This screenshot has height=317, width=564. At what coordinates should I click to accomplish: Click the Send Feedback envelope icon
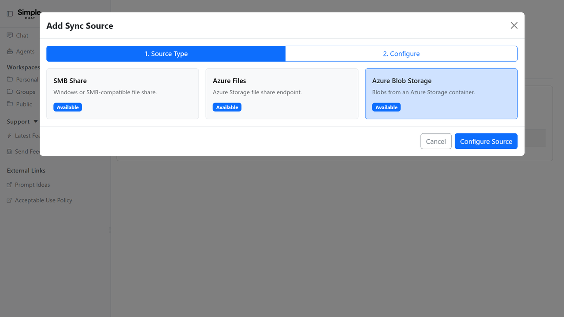(x=10, y=151)
